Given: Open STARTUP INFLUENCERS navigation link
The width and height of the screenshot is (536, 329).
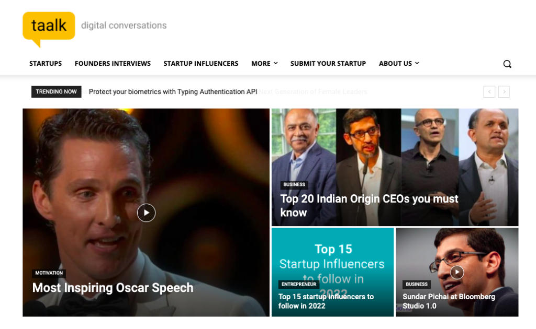Looking at the screenshot, I should point(201,63).
